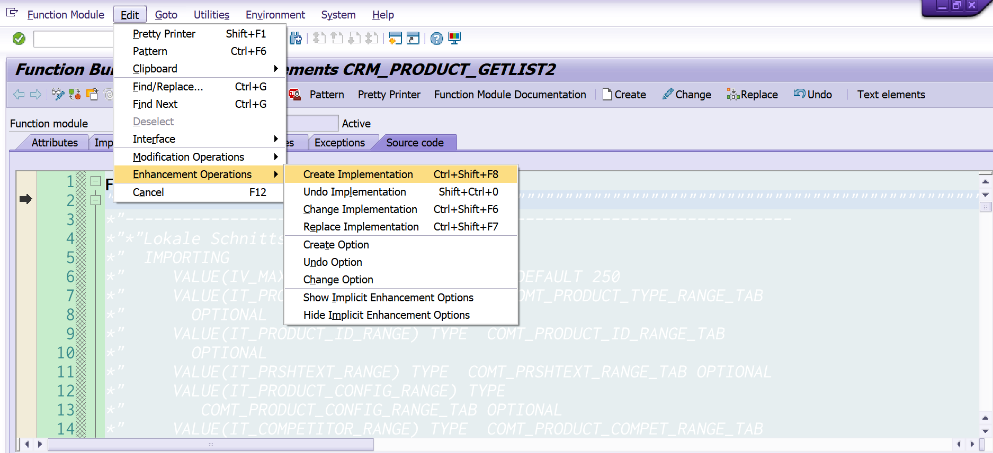Click the Pattern toolbar button

coord(327,95)
